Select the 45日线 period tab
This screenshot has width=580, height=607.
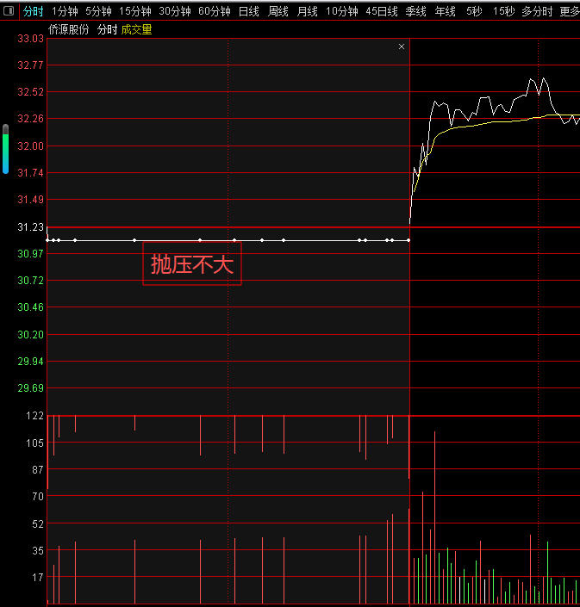pos(382,11)
